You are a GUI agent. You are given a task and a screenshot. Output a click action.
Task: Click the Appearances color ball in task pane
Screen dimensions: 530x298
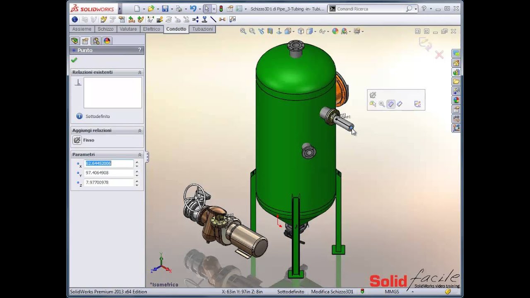456,100
